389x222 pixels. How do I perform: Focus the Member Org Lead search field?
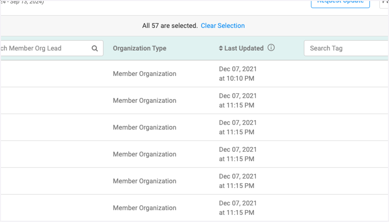click(x=52, y=48)
